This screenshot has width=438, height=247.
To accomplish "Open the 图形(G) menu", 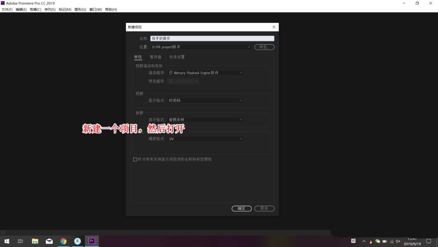I will pos(80,10).
